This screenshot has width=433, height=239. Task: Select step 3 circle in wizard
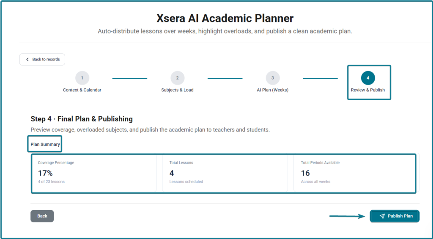pyautogui.click(x=273, y=78)
